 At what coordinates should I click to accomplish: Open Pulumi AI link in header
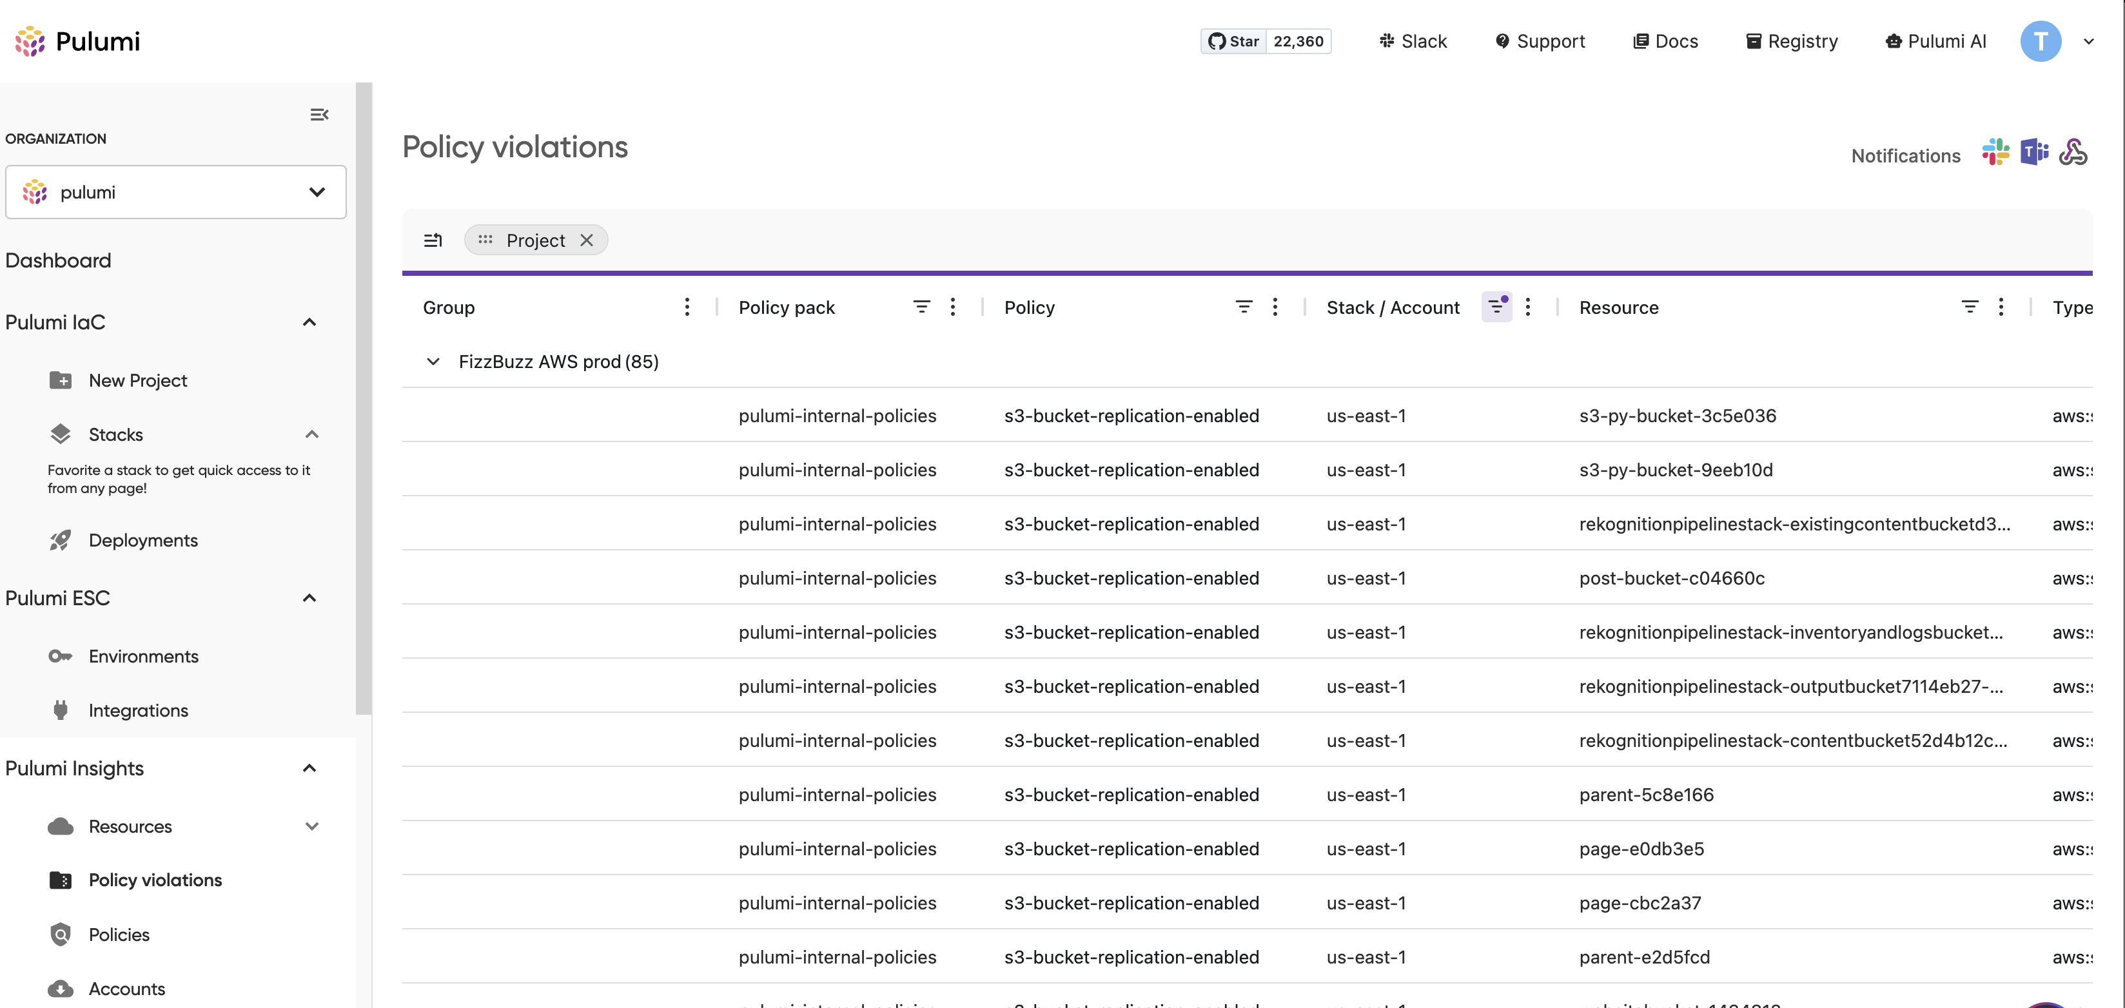[x=1935, y=41]
